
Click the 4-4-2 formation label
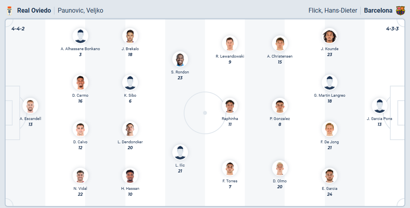[x=18, y=29]
